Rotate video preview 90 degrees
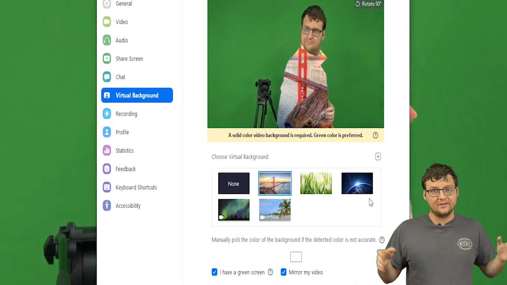This screenshot has height=285, width=507. click(368, 4)
